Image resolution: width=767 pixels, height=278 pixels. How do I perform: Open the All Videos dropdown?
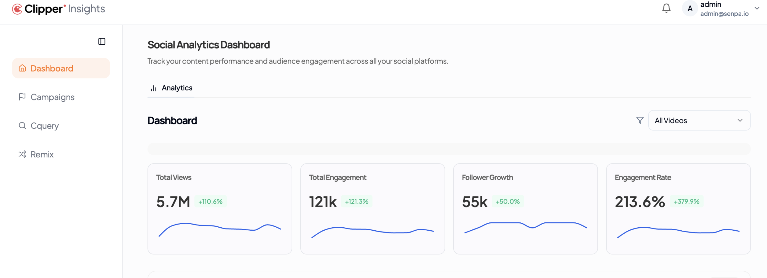pos(699,120)
